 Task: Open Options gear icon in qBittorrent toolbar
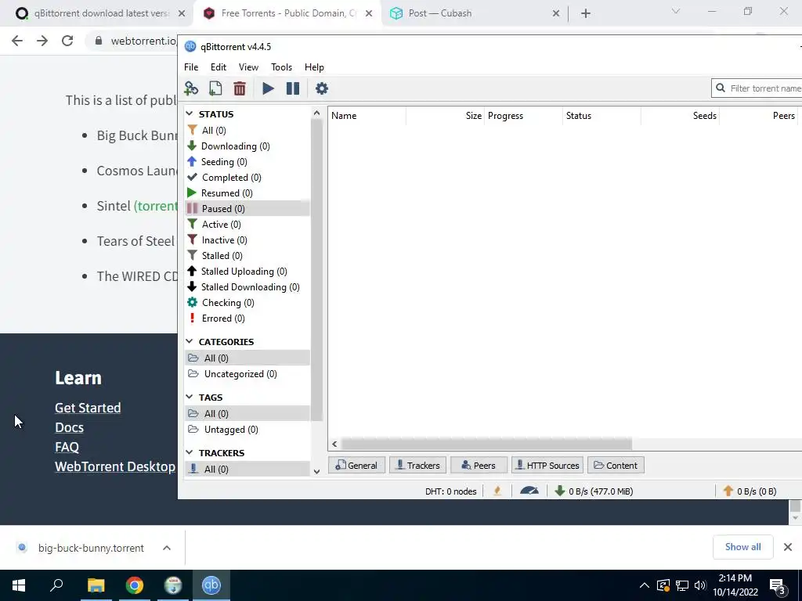pos(321,88)
